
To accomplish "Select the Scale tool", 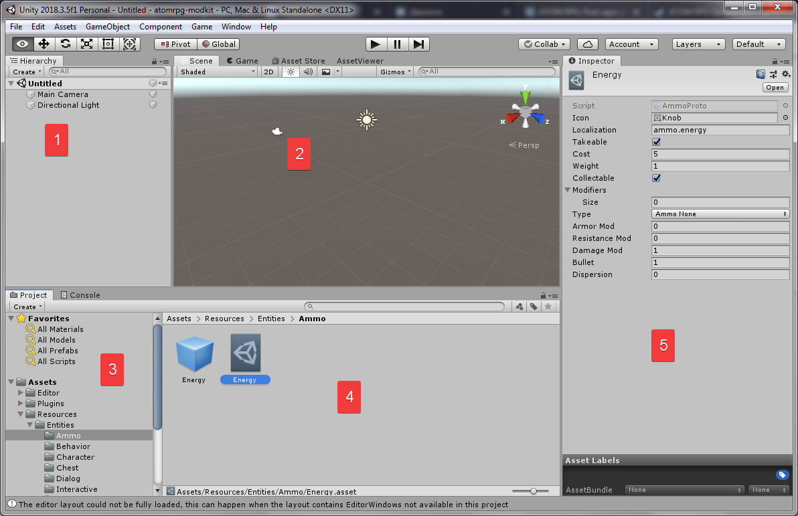I will pyautogui.click(x=87, y=44).
